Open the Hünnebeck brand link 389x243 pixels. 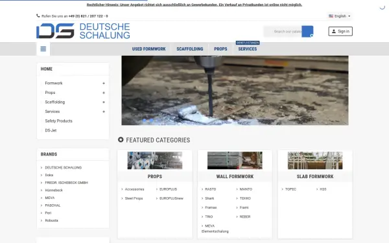[54, 190]
